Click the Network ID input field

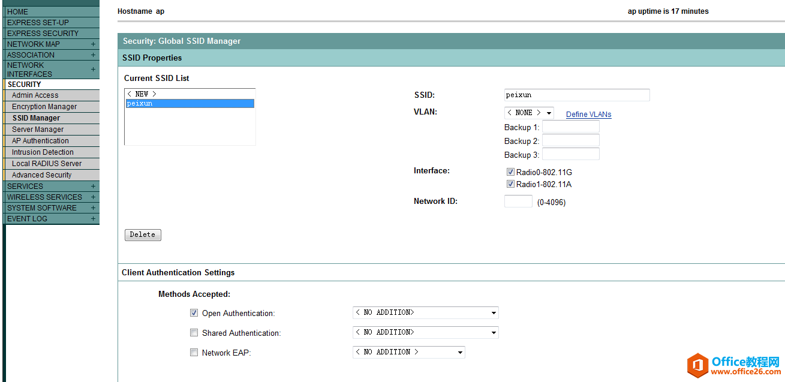click(518, 201)
